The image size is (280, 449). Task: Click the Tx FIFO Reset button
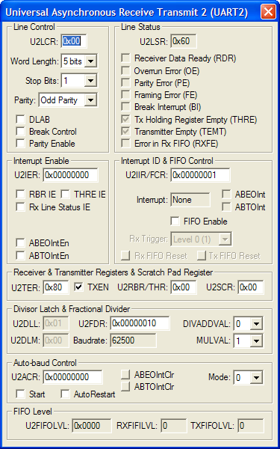(x=202, y=255)
